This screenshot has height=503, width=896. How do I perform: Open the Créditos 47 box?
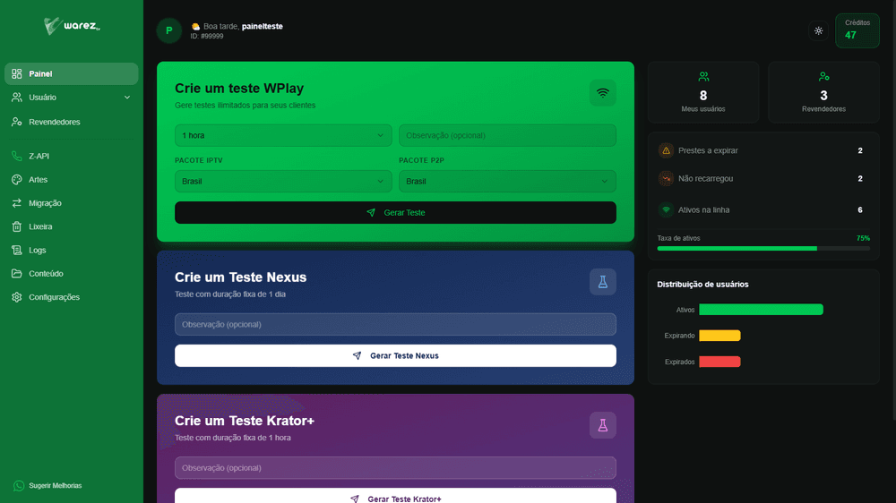tap(857, 30)
